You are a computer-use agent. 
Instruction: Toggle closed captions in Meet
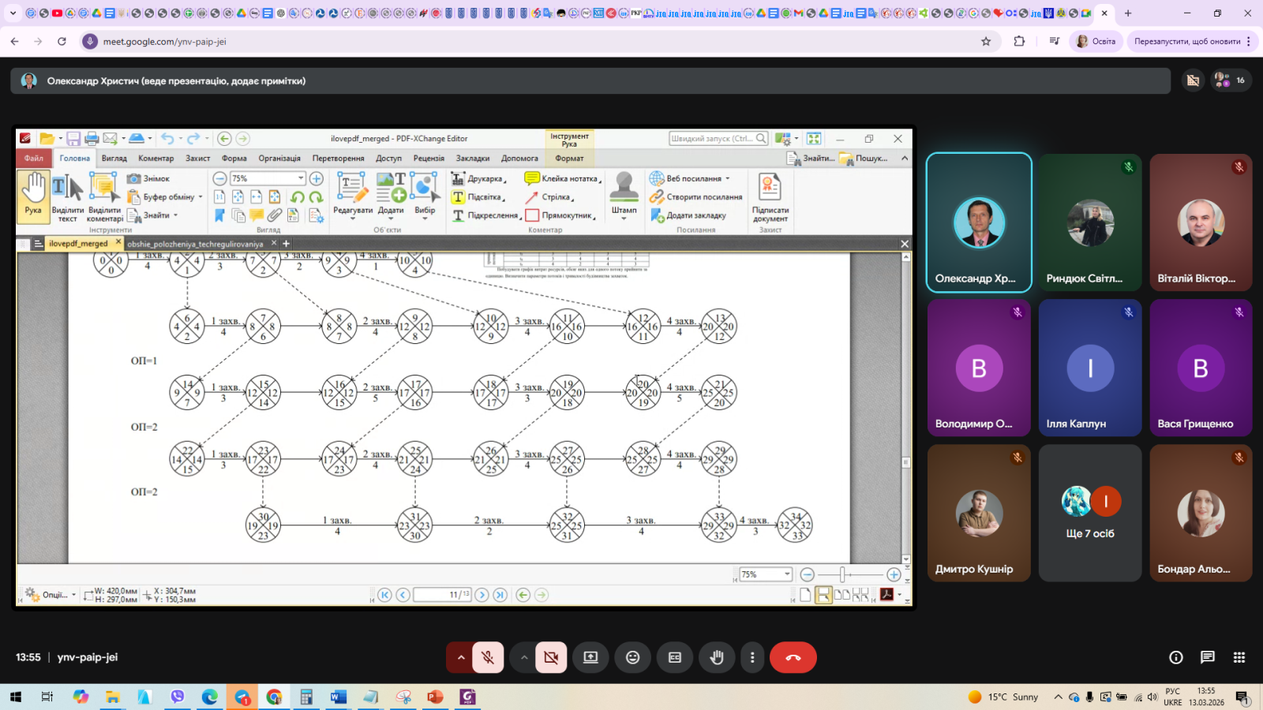point(674,657)
